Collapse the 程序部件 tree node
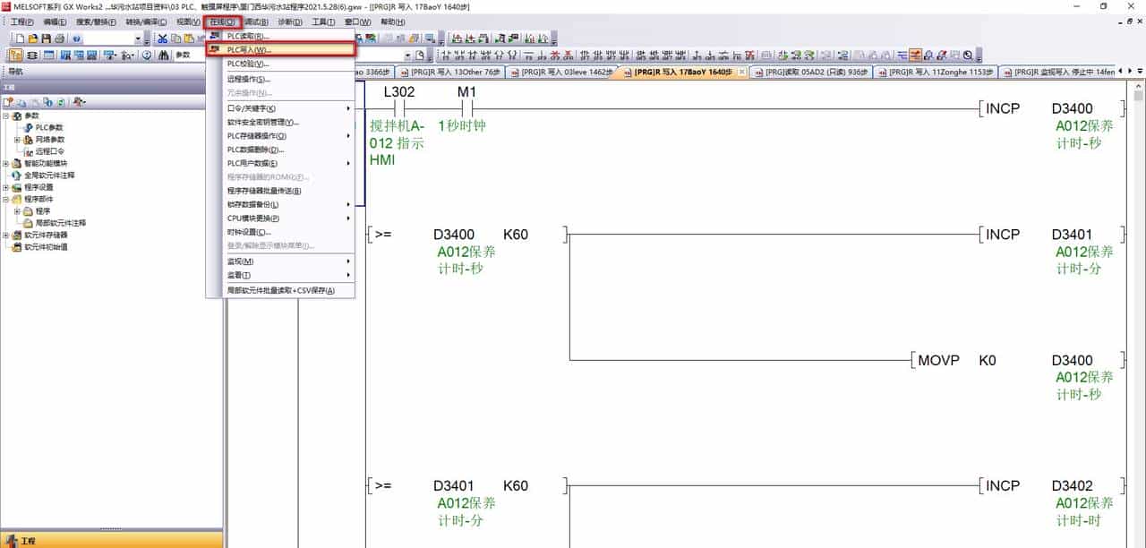 pyautogui.click(x=6, y=200)
